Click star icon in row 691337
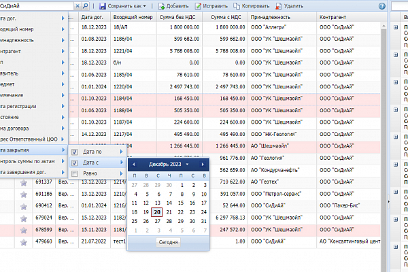The height and width of the screenshot is (272, 408). 24,183
